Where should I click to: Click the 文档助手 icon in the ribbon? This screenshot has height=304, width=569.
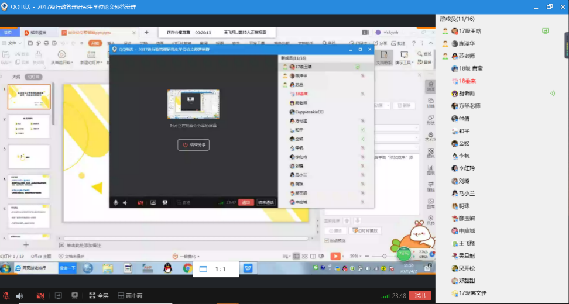[x=384, y=58]
